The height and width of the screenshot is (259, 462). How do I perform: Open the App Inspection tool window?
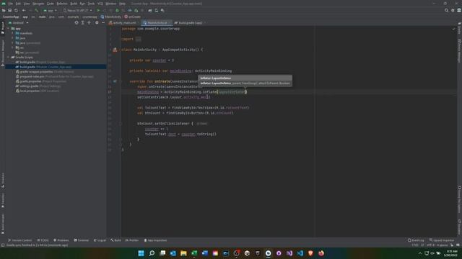click(155, 240)
